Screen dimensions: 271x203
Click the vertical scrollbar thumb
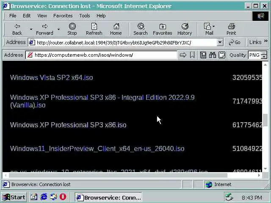(265, 120)
